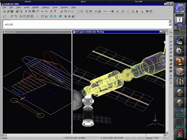Open the Edit menu
The image size is (187, 140).
[x=11, y=7]
